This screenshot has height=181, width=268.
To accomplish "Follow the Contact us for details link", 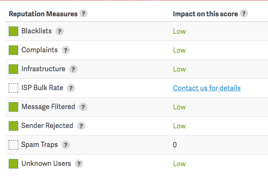I will [207, 88].
